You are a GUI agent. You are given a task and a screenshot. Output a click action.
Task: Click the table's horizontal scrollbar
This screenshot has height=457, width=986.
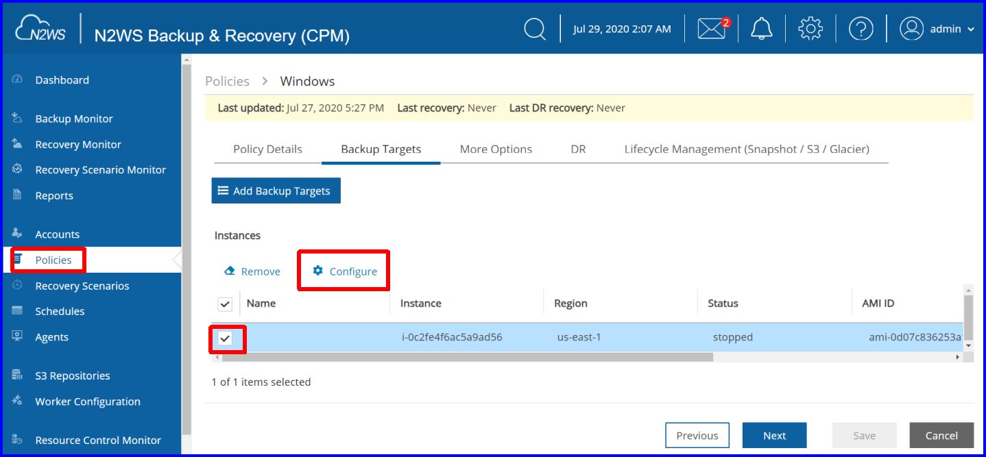(466, 357)
